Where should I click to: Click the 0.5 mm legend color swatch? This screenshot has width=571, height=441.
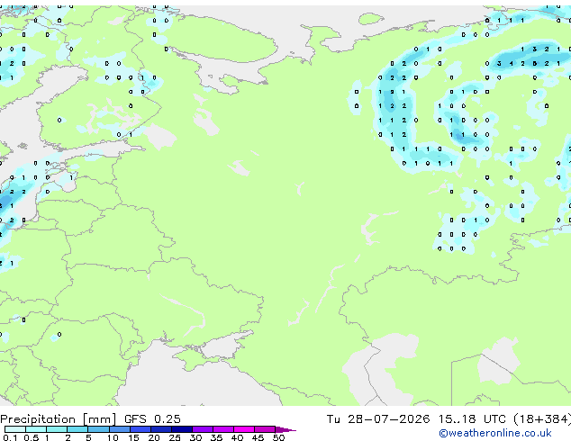[x=36, y=429]
